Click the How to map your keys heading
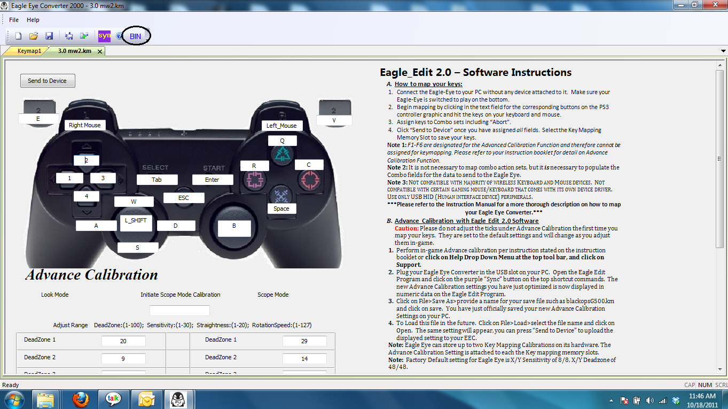The image size is (728, 409). click(x=428, y=84)
